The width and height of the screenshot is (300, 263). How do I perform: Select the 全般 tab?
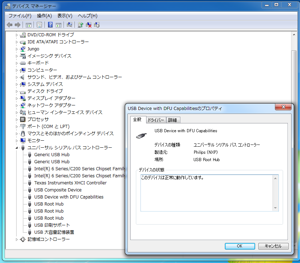click(137, 120)
